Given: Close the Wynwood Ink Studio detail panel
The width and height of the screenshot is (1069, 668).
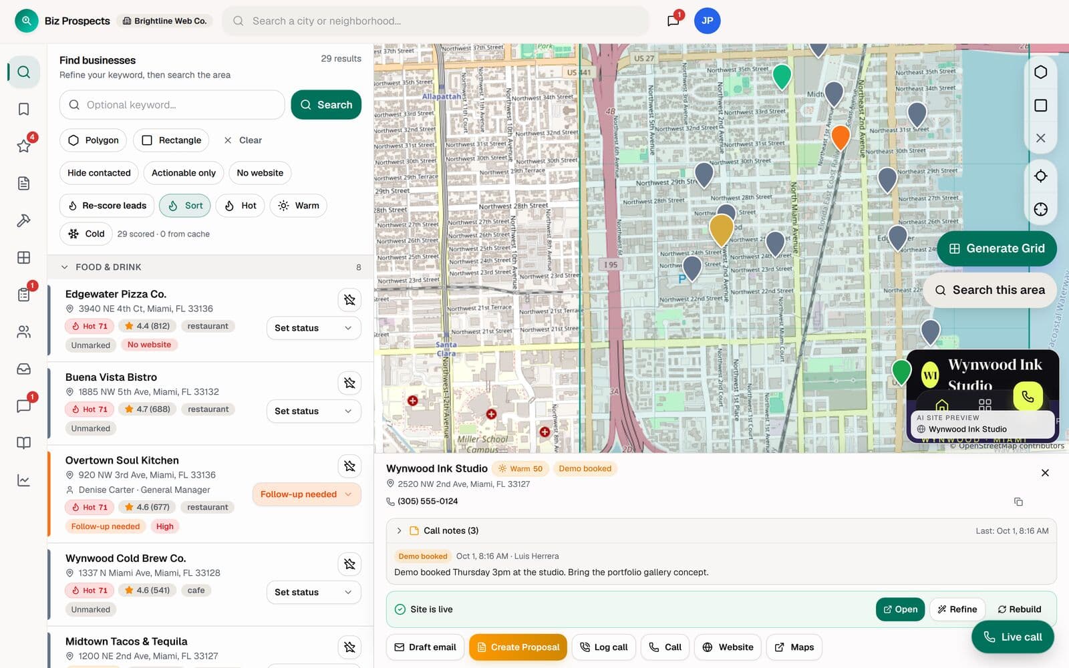Looking at the screenshot, I should tap(1045, 473).
